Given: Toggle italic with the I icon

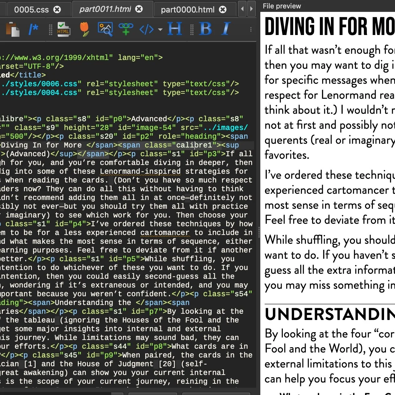Looking at the screenshot, I should (226, 29).
